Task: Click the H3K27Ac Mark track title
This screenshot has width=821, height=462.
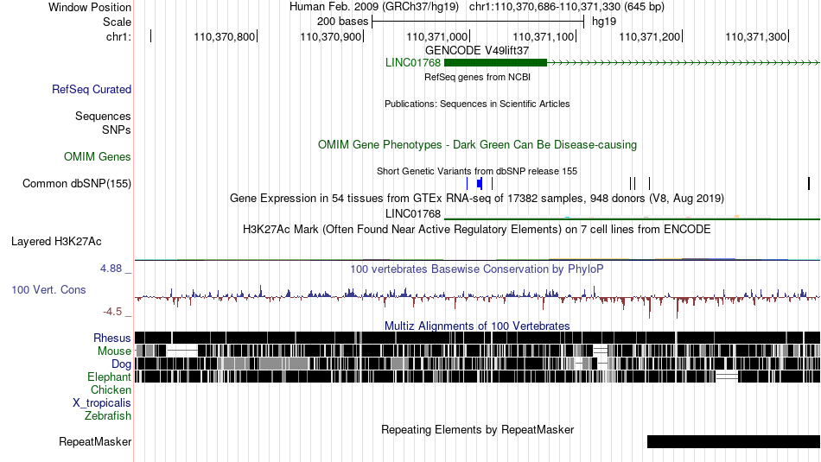Action: (477, 229)
